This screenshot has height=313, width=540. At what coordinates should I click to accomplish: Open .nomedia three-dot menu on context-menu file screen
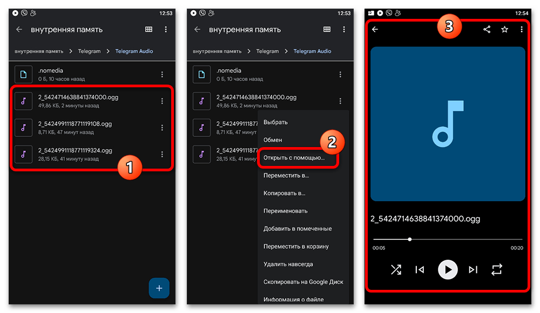340,74
